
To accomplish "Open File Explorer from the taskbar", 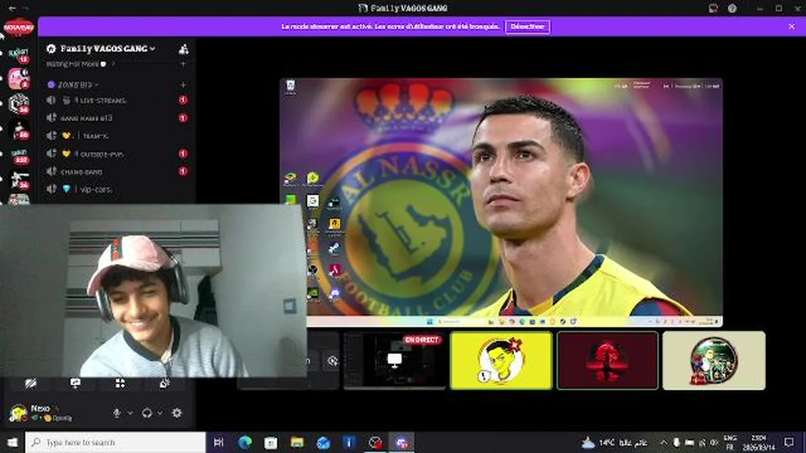I will pos(297,442).
